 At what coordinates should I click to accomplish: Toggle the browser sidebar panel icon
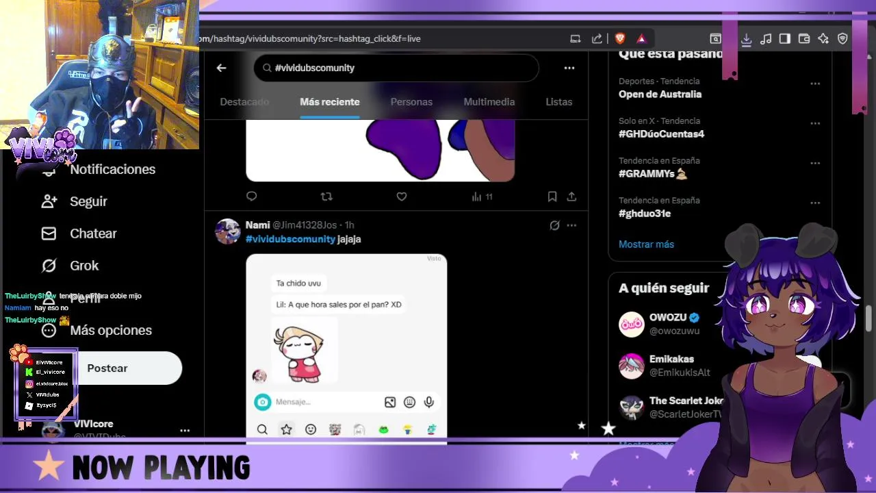(x=785, y=39)
